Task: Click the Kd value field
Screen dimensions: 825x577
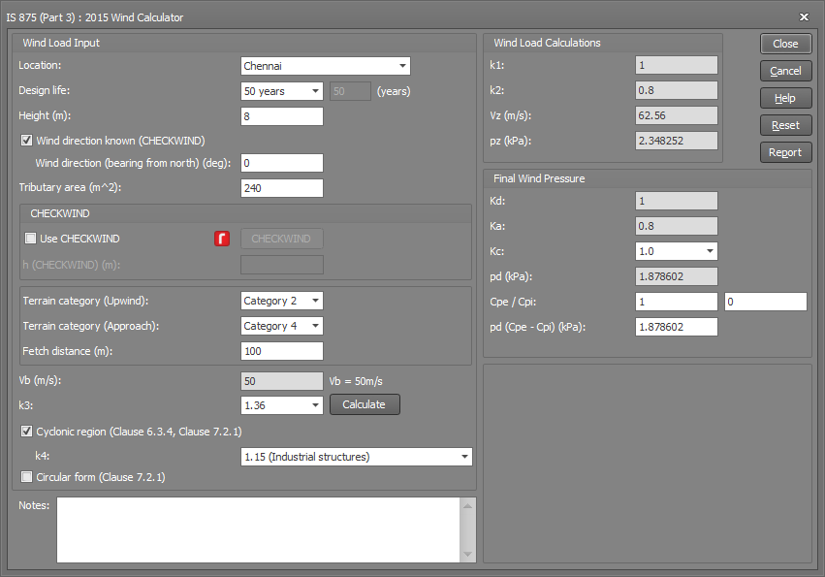Action: point(676,201)
